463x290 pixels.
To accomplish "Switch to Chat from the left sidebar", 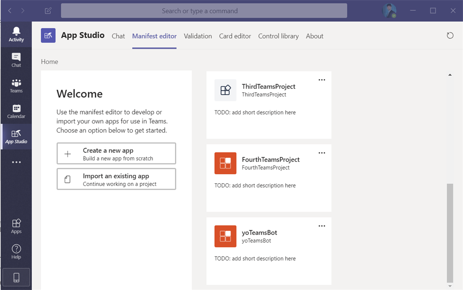I will [16, 60].
